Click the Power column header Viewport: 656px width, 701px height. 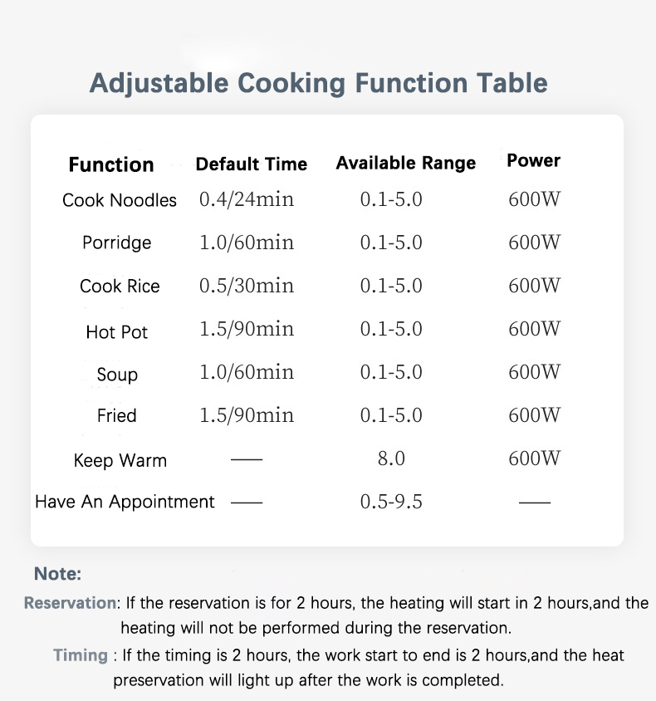pos(534,160)
